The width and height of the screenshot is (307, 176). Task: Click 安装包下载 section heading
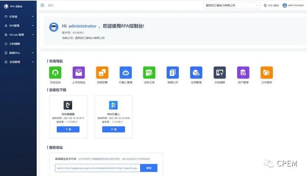[58, 90]
